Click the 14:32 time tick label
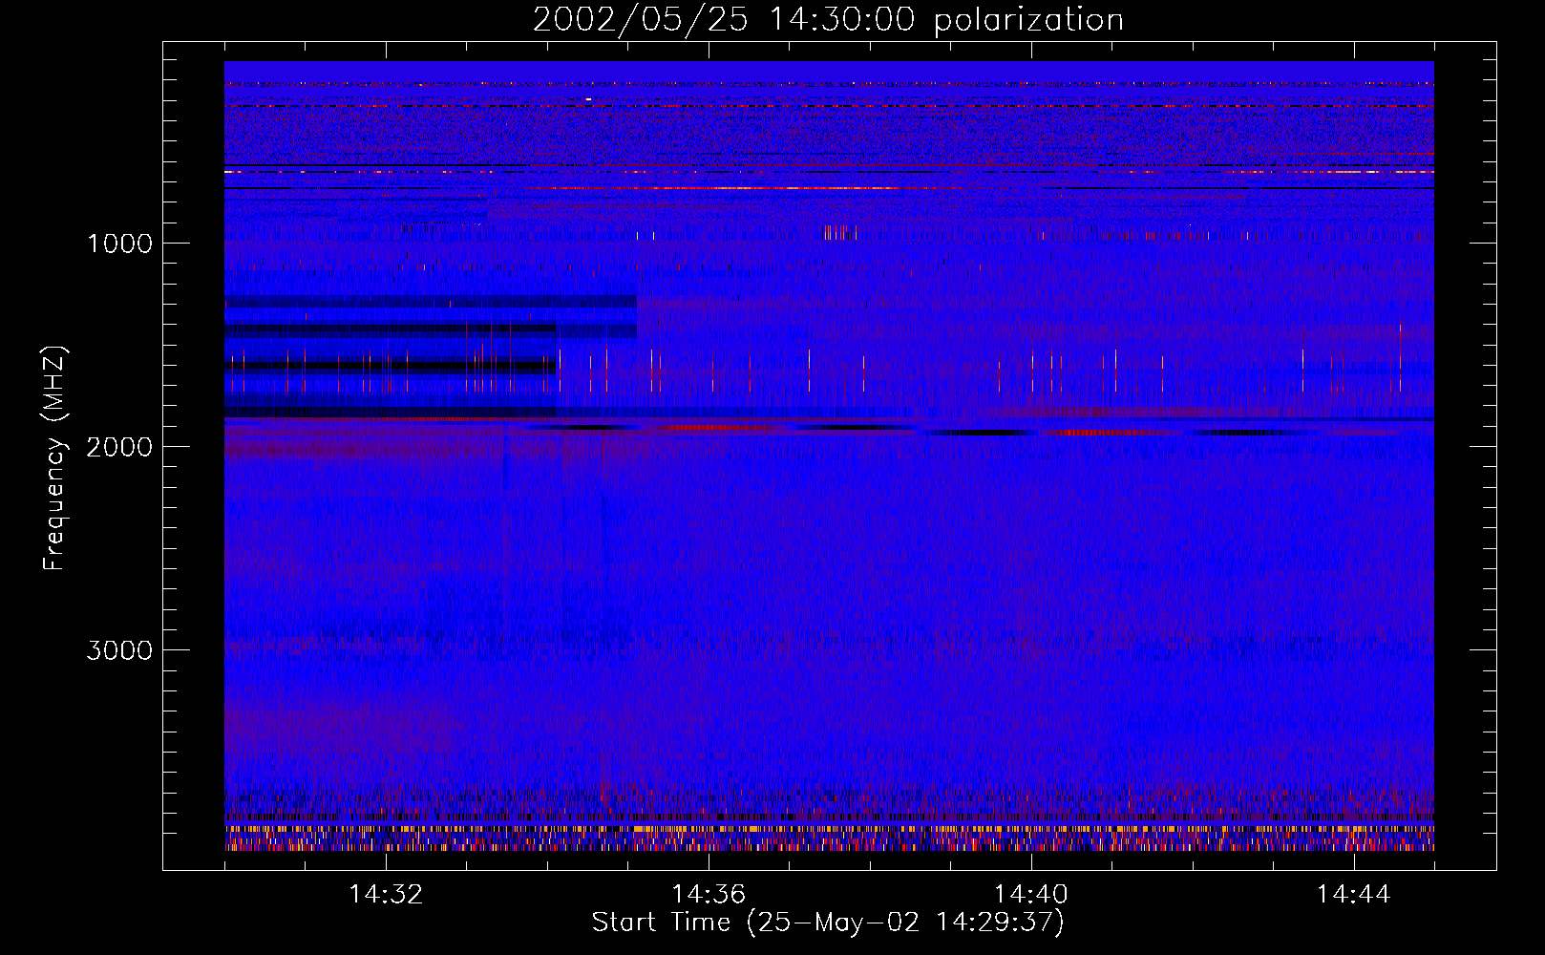This screenshot has height=955, width=1545. [x=386, y=895]
